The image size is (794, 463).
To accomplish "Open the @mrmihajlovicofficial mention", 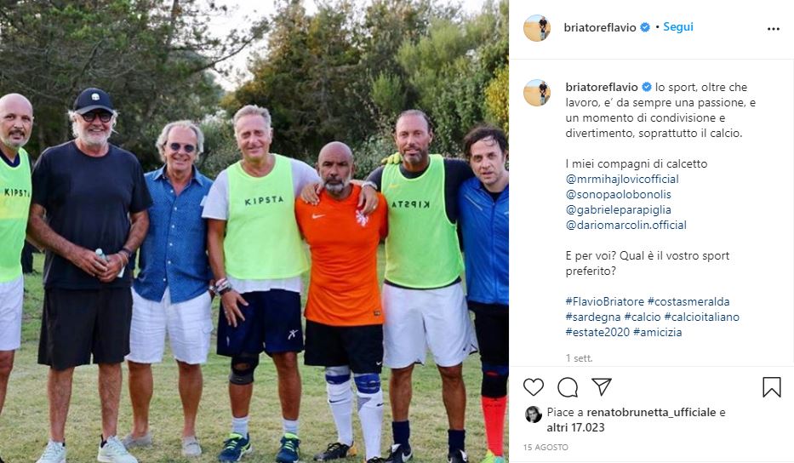I will tap(622, 179).
